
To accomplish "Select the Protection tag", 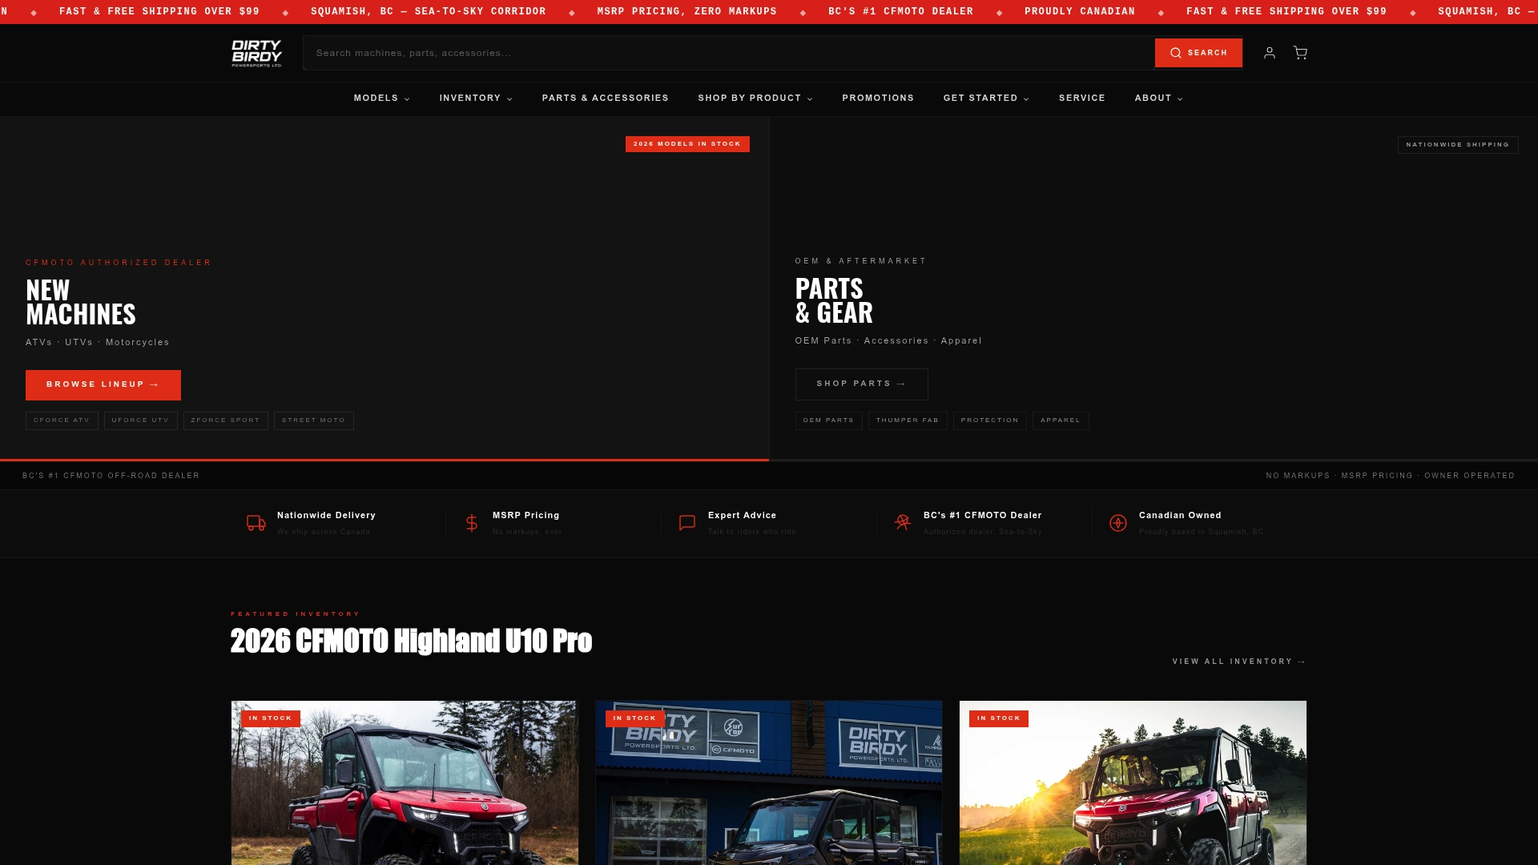I will pos(990,420).
